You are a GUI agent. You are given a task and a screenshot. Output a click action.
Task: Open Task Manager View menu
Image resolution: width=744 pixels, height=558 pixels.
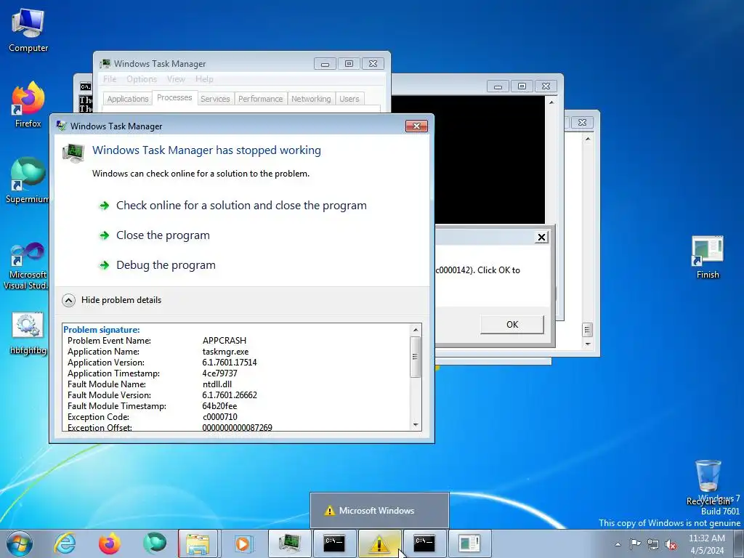(x=176, y=79)
